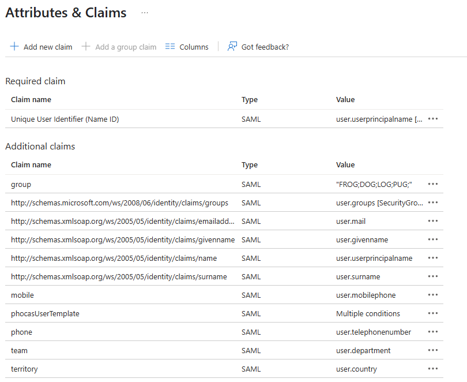Viewport: 467px width, 382px height.
Task: Open the ellipsis menu for phocasUserTemplate claim
Action: tap(433, 313)
